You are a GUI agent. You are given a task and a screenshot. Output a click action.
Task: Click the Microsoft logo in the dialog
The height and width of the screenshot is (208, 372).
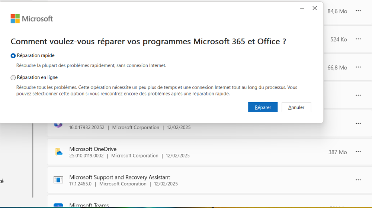point(32,19)
